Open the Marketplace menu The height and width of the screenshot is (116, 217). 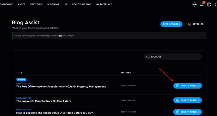pos(104,4)
